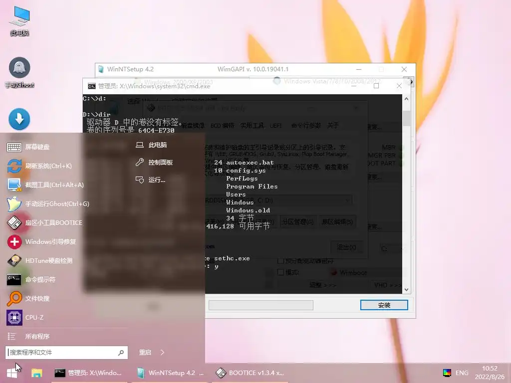Click "Users" in the dir output
511x383 pixels.
[236, 194]
